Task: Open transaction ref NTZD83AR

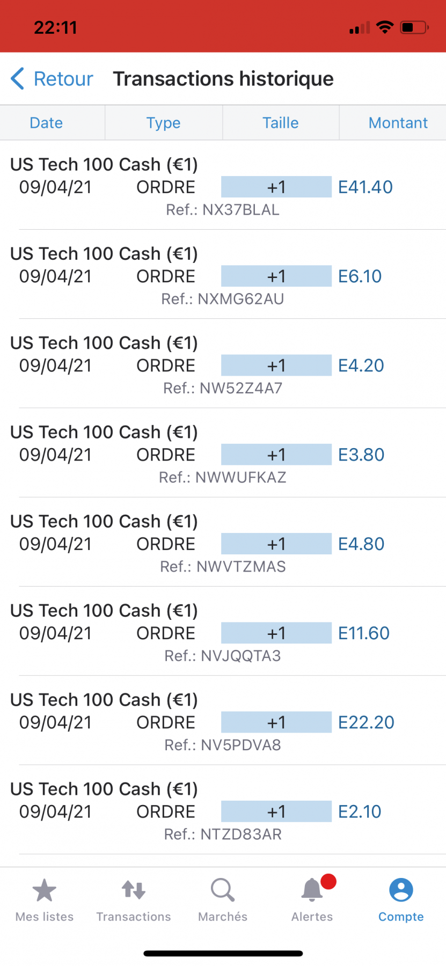Action: 223,810
